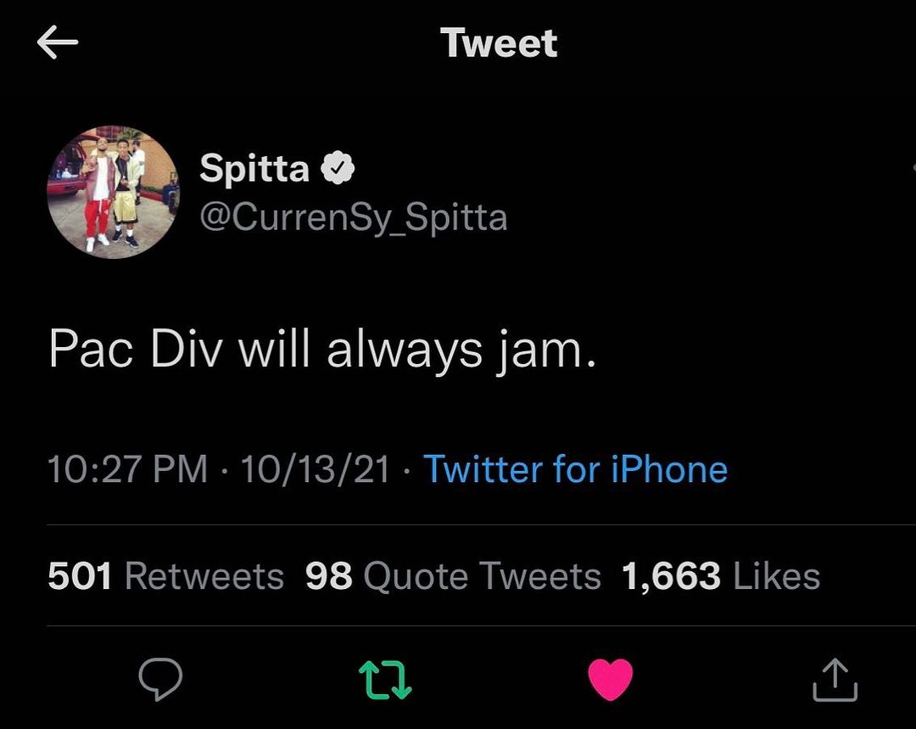
Task: Open the share icon for this tweet
Action: [x=835, y=680]
